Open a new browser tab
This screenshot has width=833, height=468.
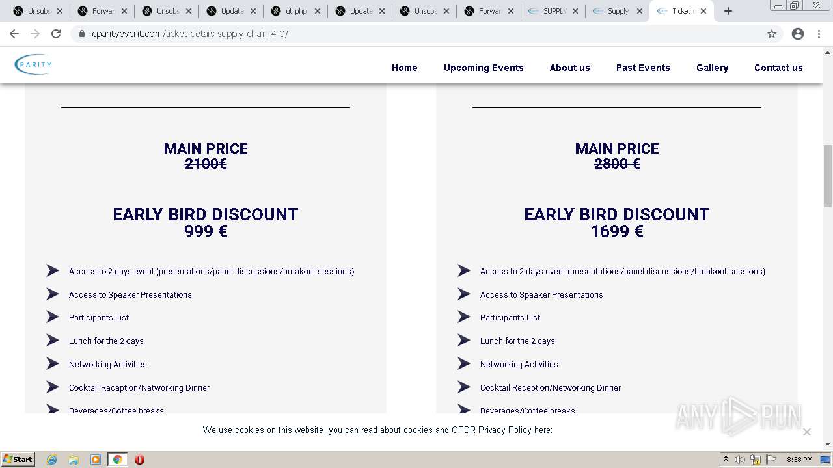[x=728, y=11]
